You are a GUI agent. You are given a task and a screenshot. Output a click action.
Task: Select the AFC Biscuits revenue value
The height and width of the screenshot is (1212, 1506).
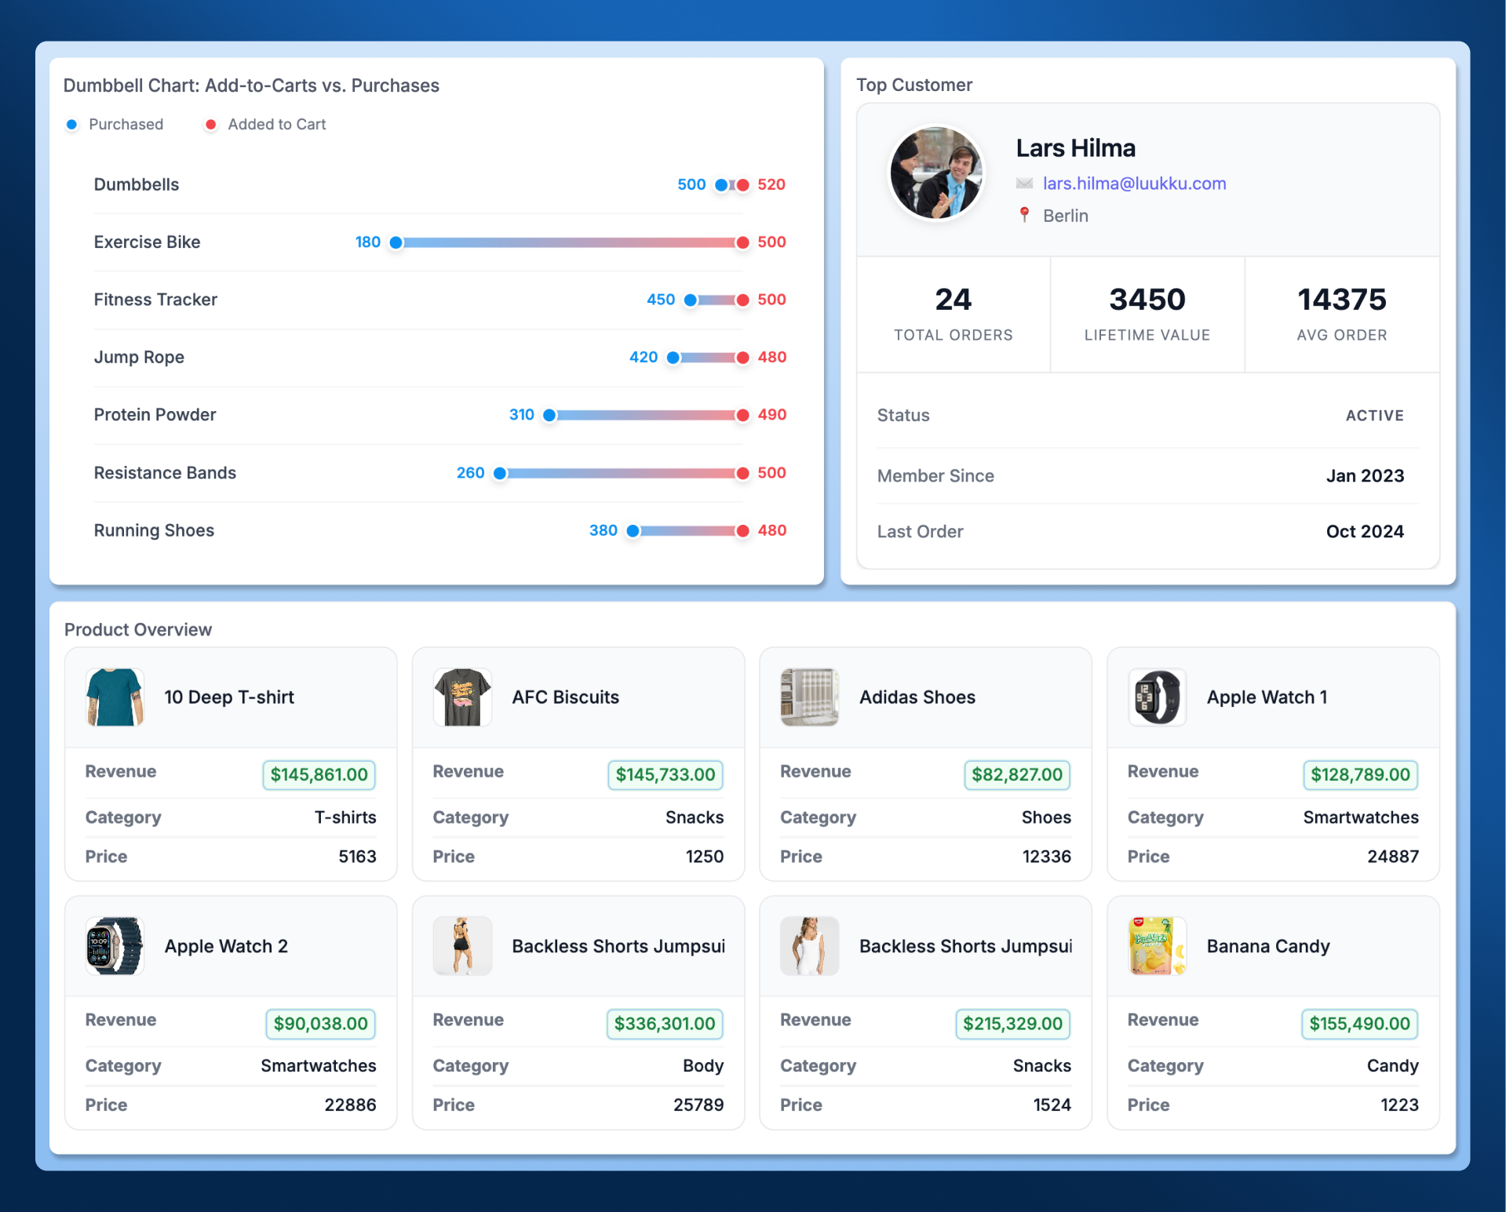click(664, 774)
